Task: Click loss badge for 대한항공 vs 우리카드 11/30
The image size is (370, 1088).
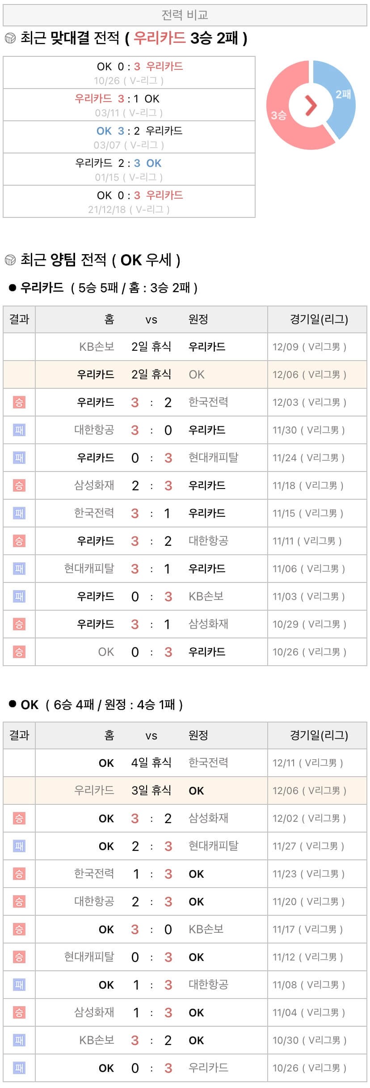Action: 19,430
